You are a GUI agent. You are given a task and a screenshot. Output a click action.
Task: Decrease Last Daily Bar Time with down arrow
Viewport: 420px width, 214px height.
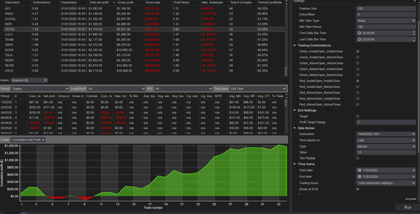[414, 41]
